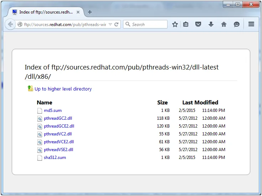Close the Index of ftp tab
The height and width of the screenshot is (196, 262).
click(x=78, y=12)
